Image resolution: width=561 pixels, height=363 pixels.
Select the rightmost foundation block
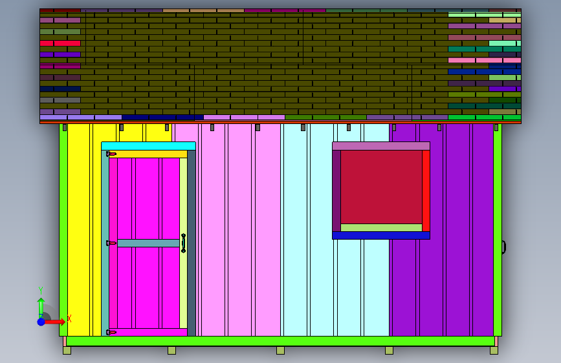[494, 351]
